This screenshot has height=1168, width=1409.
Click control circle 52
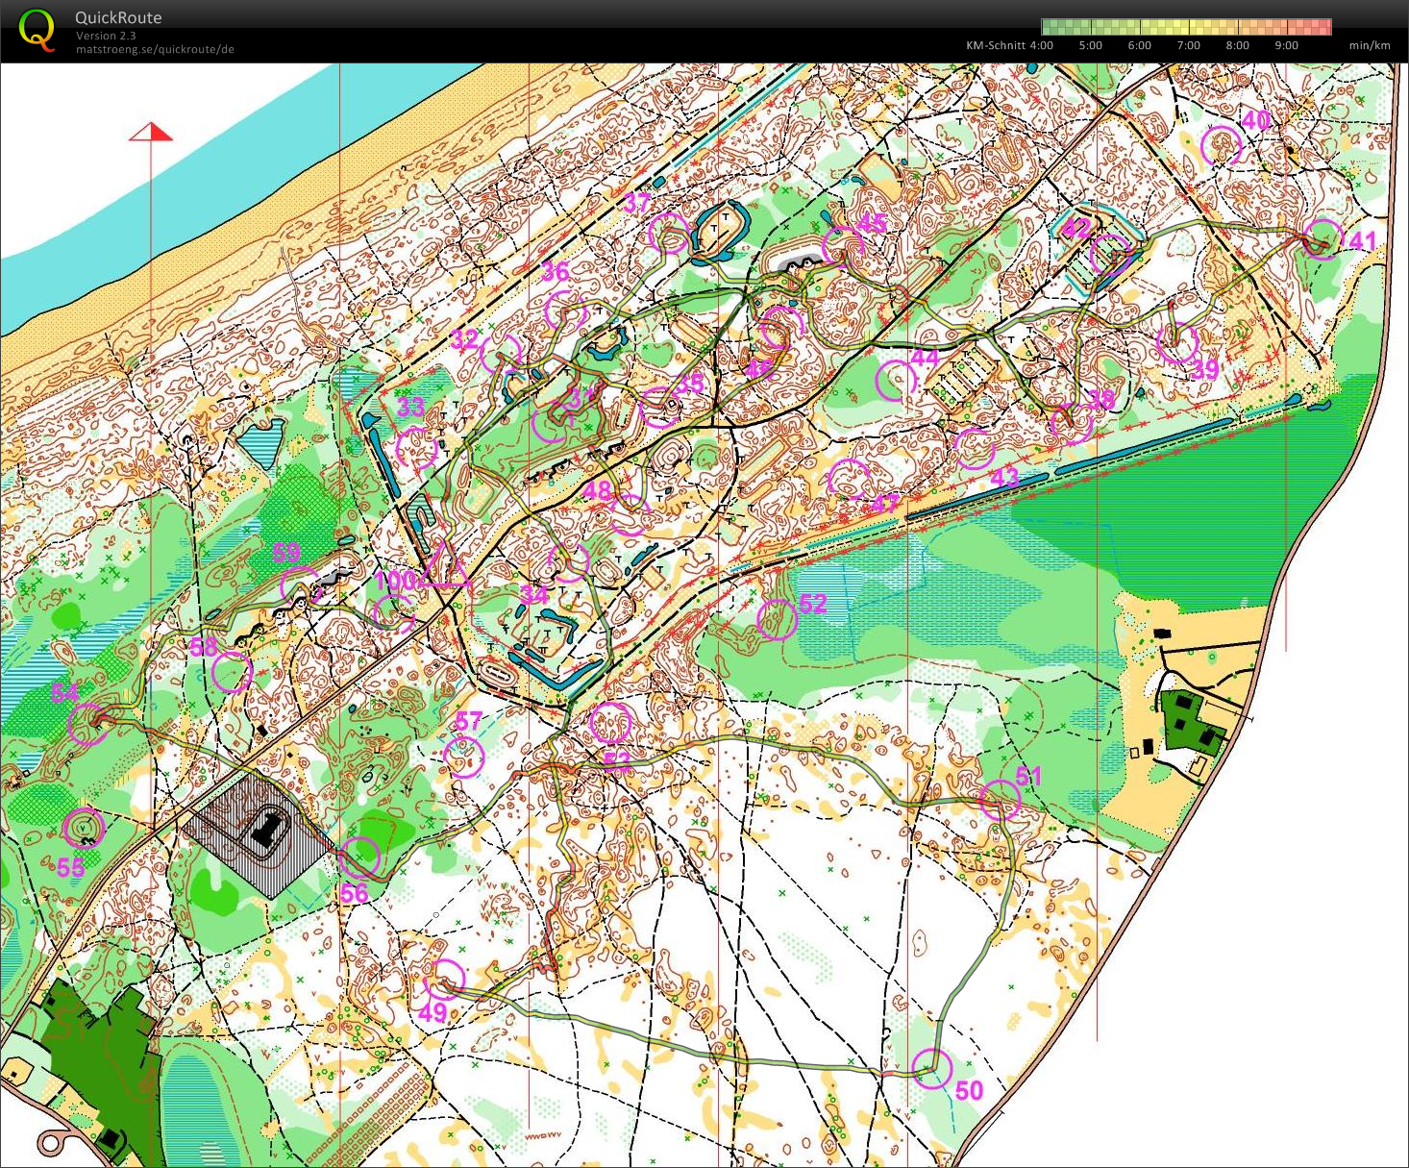(x=777, y=620)
